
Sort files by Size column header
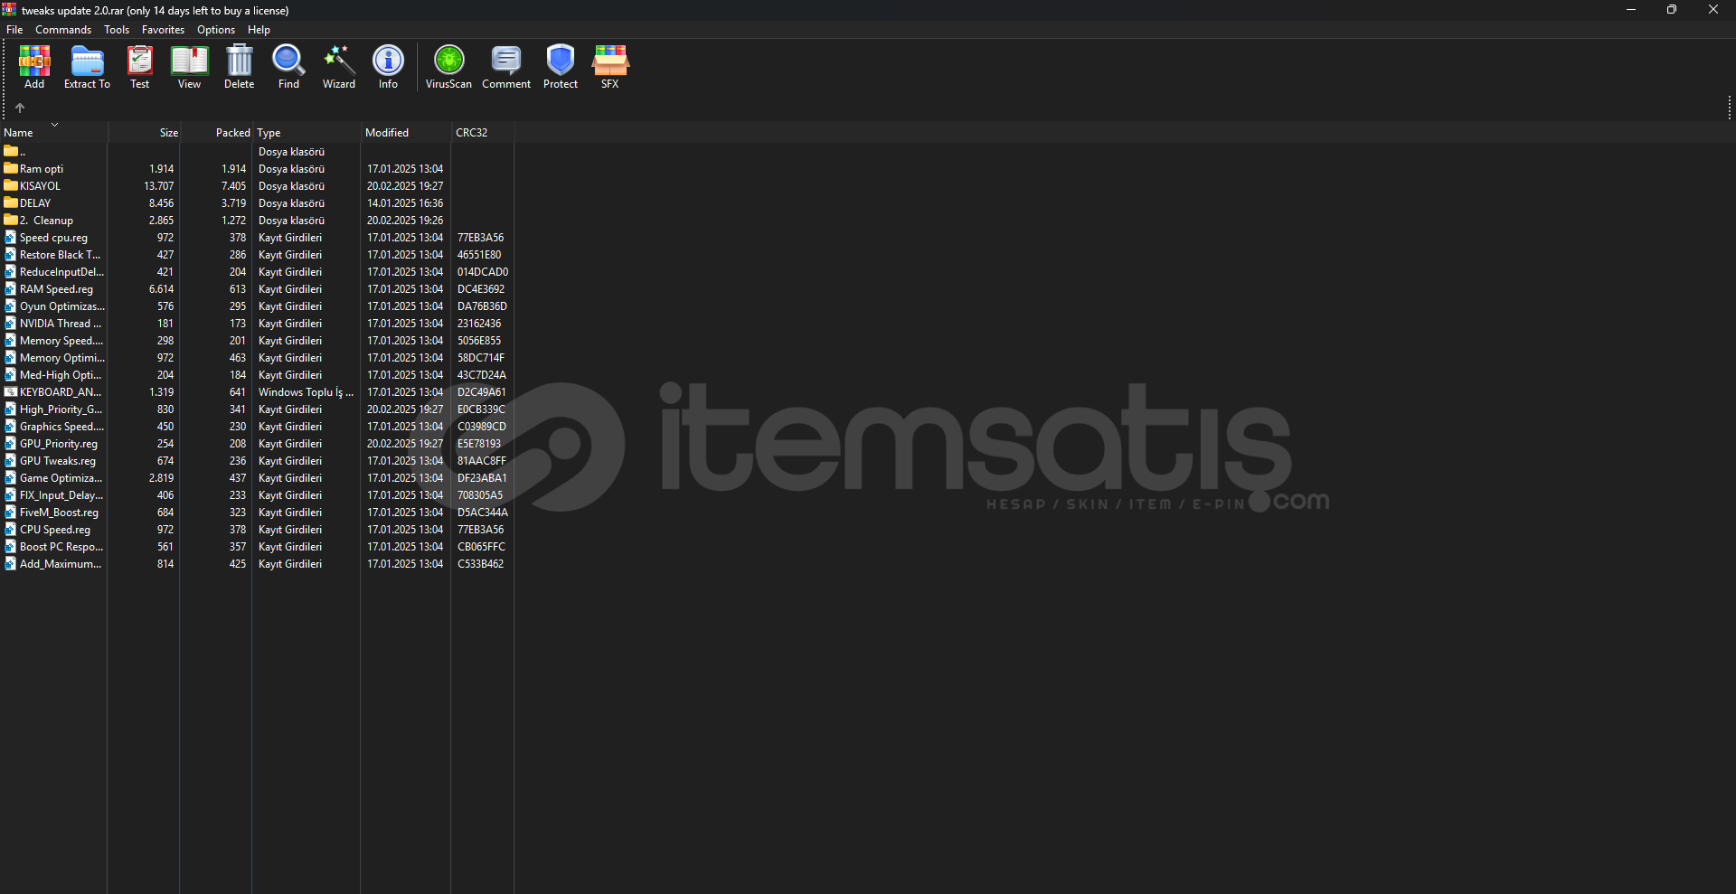point(144,132)
